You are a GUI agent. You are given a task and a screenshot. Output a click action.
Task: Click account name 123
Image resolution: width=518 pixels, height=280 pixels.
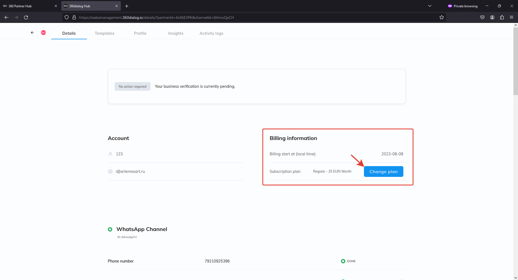119,154
